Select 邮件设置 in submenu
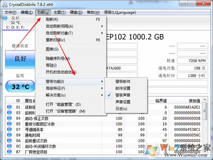Image resolution: width=213 pixels, height=160 pixels. [x=126, y=88]
